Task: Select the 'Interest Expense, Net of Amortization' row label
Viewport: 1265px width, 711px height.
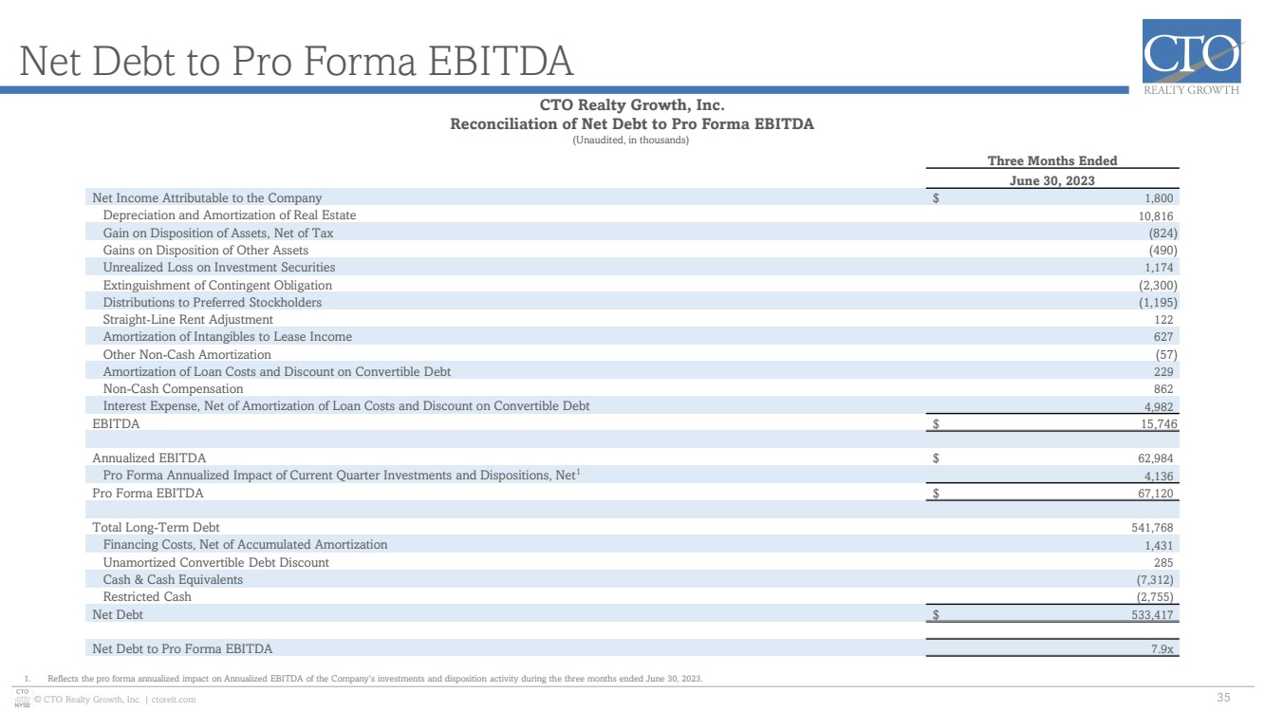Action: pos(346,405)
